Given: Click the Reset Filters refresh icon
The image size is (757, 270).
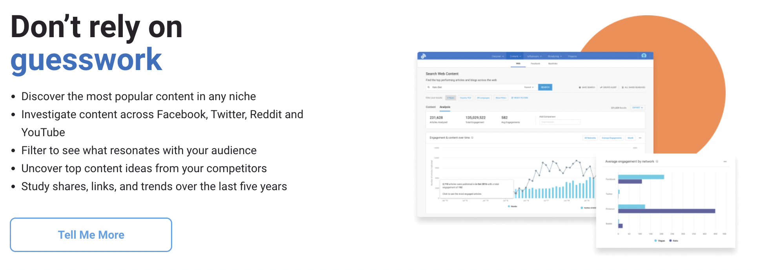Looking at the screenshot, I should 512,98.
